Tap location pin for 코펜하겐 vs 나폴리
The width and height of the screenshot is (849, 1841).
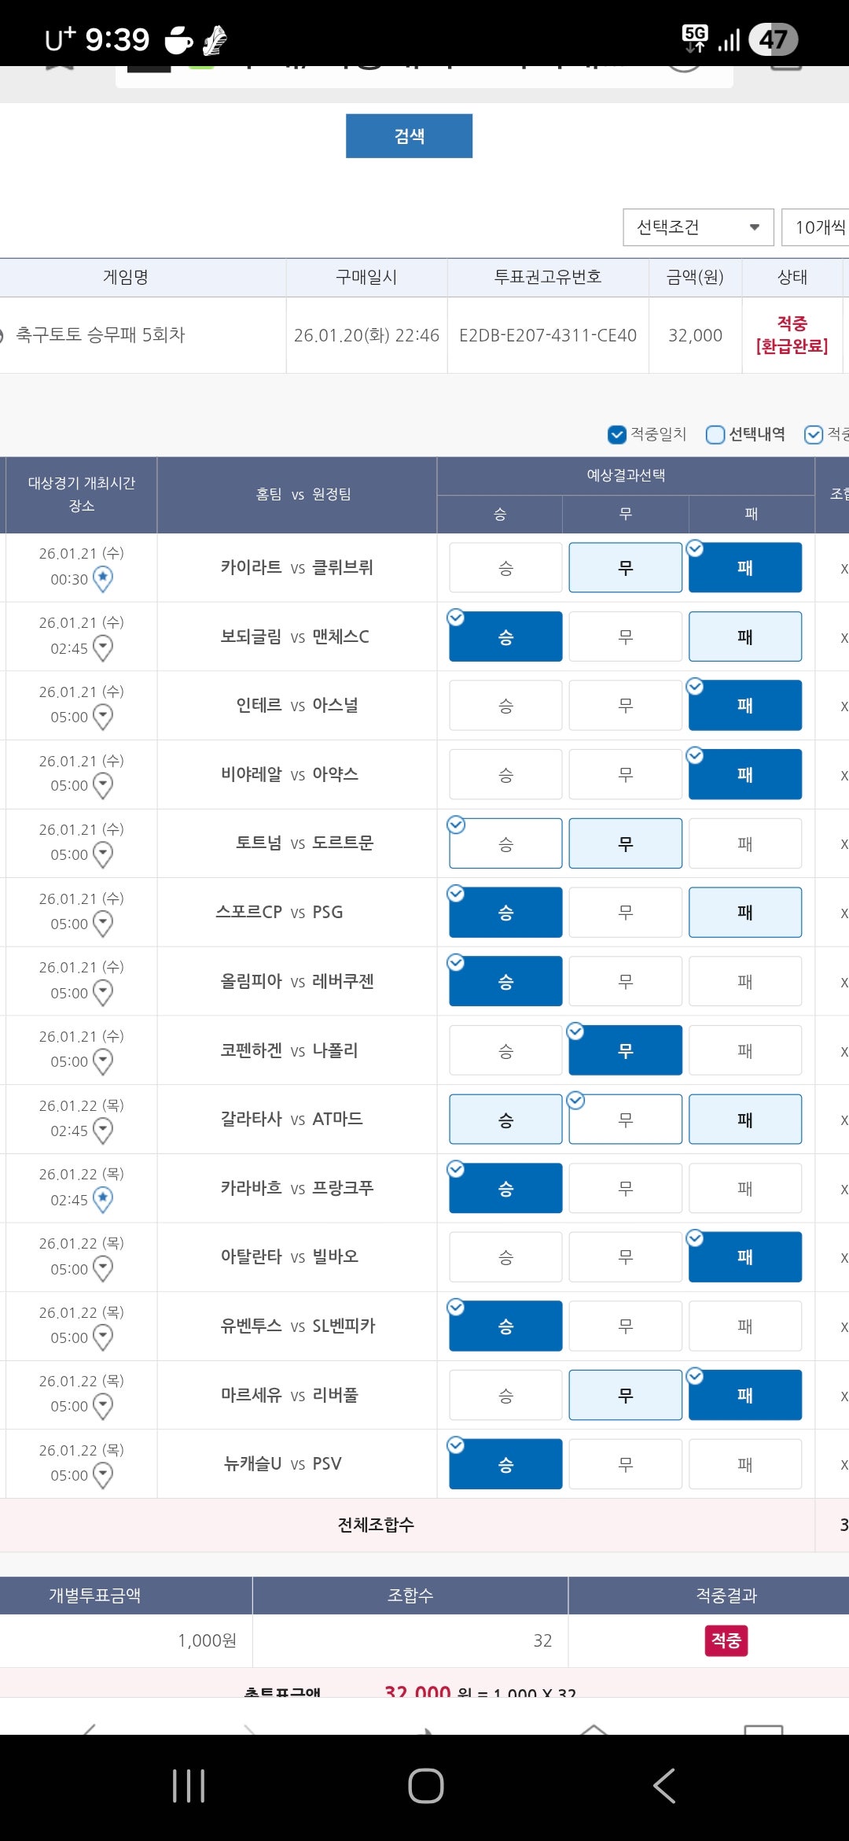(x=103, y=1062)
